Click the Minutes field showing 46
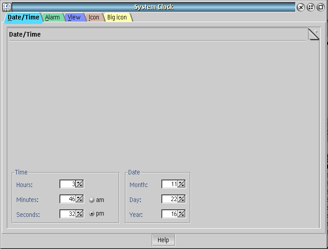 (x=68, y=199)
